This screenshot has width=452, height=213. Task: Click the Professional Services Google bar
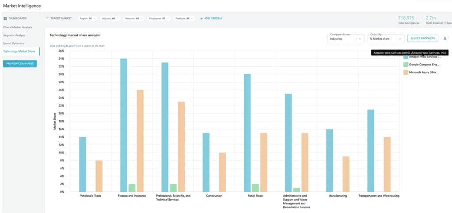pyautogui.click(x=173, y=188)
